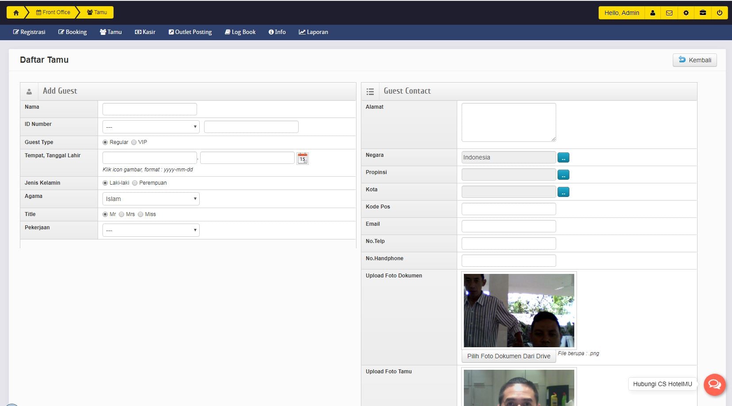Viewport: 732px width, 406px height.
Task: Open settings gear icon in top bar
Action: tap(686, 13)
